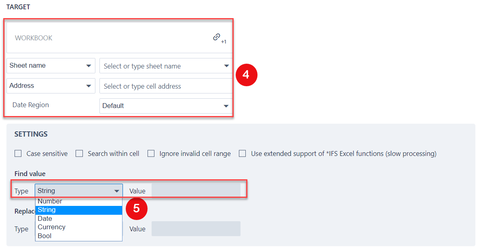Expand the sheet name selection combo box
477x247 pixels.
[226, 66]
